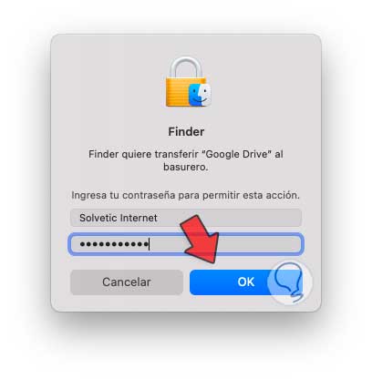Screen dimensions: 372x379
Task: Click the "Google Drive" text in the message
Action: point(237,154)
